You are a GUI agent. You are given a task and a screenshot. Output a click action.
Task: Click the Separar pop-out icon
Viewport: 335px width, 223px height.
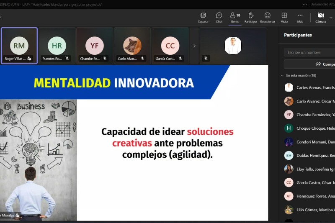click(x=203, y=18)
